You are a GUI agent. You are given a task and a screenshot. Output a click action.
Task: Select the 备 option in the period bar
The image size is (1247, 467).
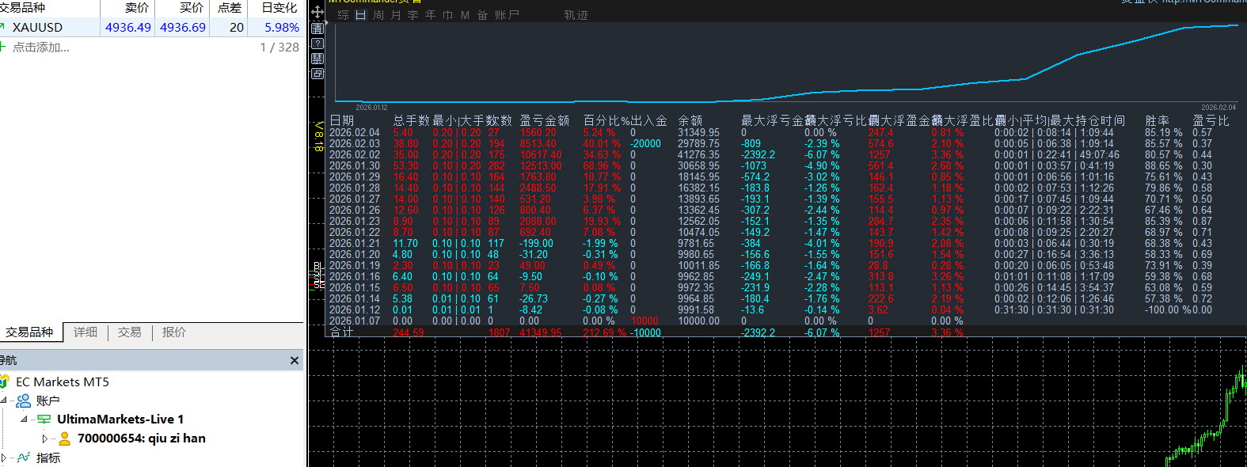click(x=482, y=15)
